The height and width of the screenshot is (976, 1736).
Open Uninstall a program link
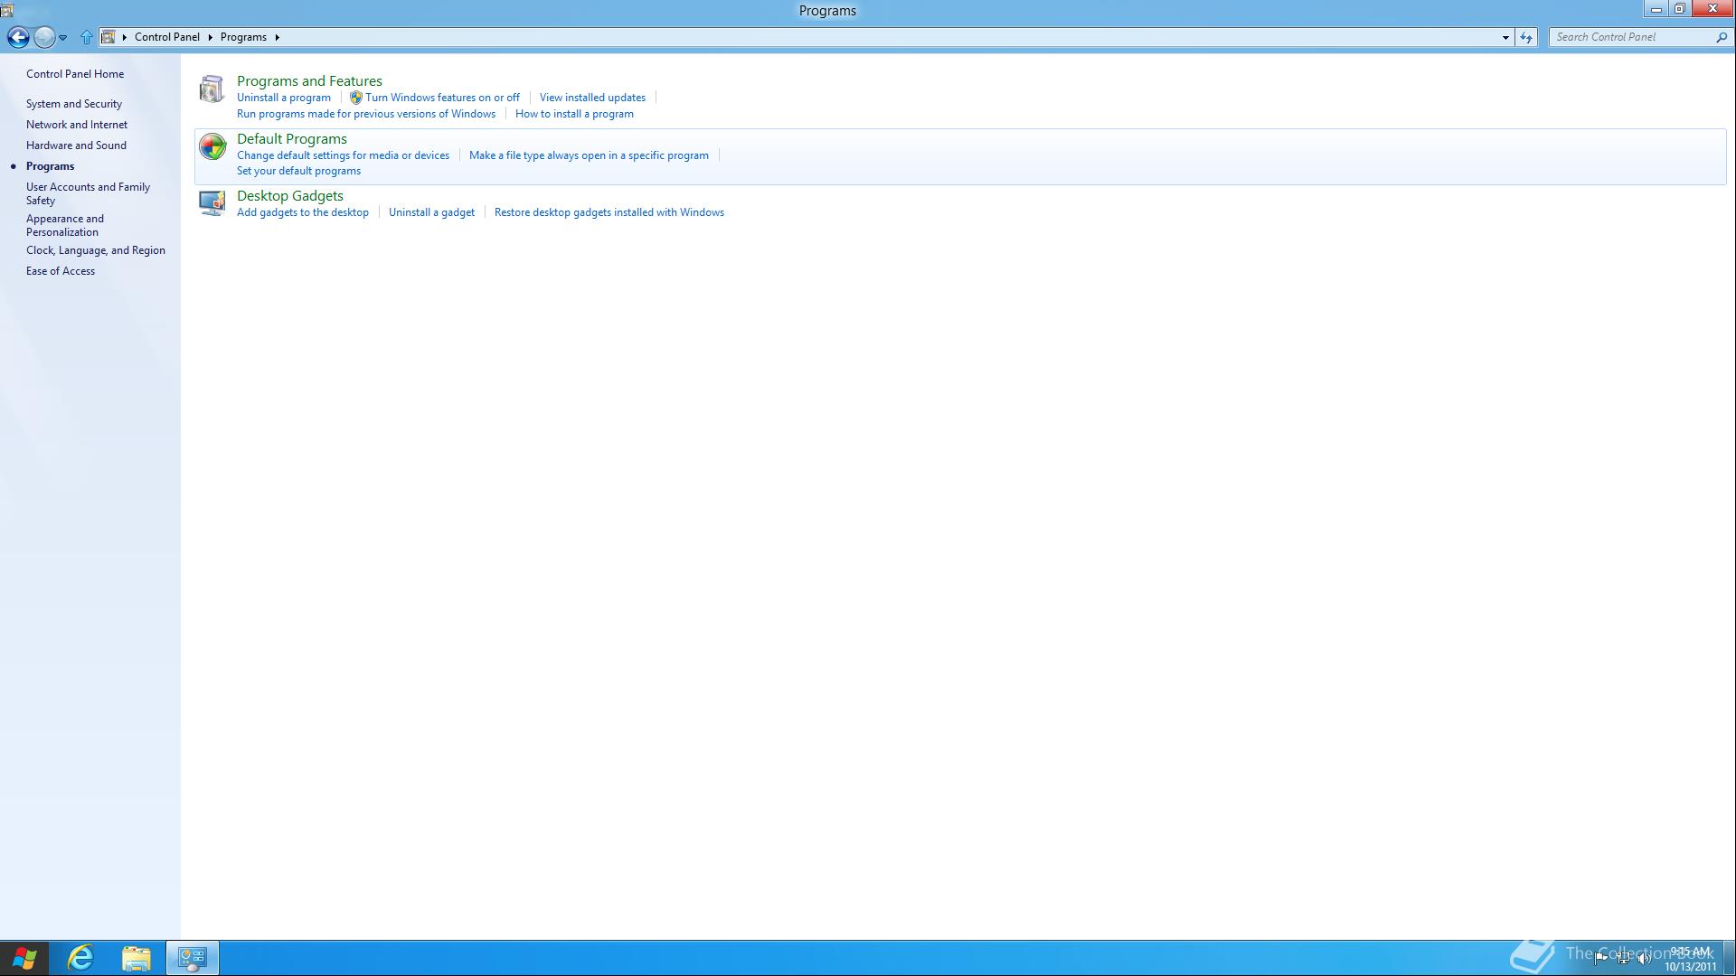pos(283,98)
